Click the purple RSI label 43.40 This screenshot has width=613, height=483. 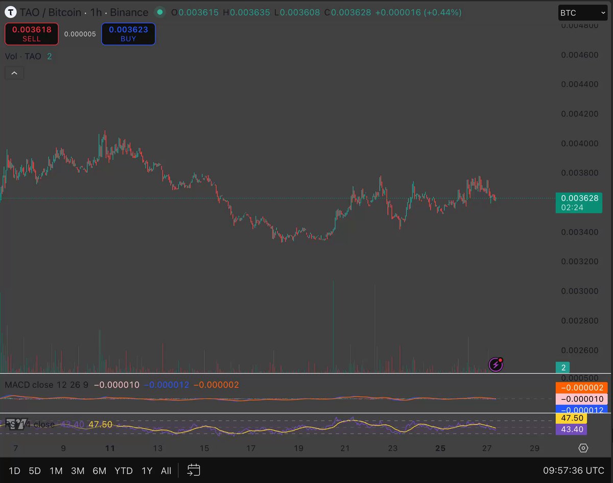[572, 429]
